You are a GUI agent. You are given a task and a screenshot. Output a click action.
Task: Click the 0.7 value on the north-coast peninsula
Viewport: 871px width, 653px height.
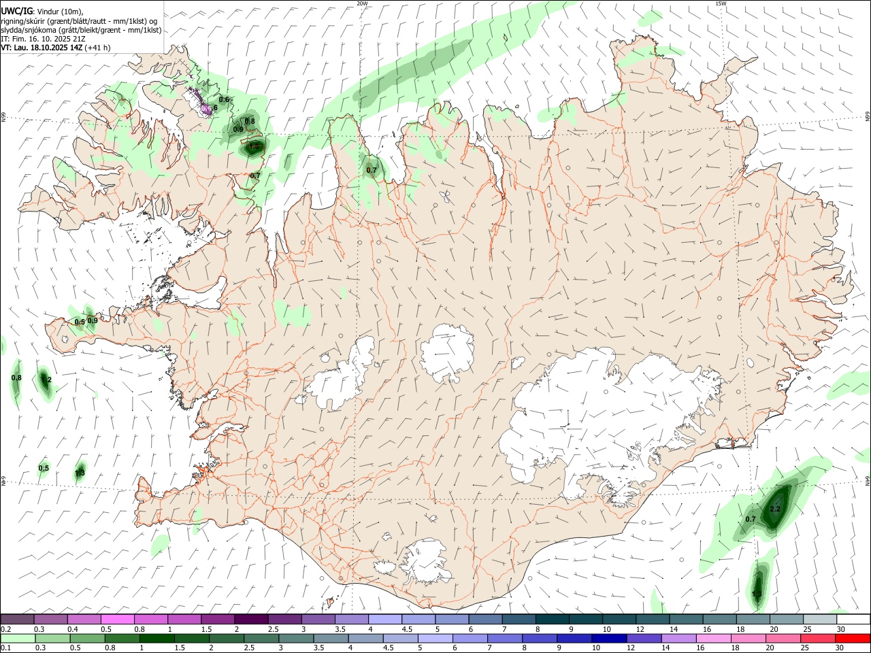372,170
